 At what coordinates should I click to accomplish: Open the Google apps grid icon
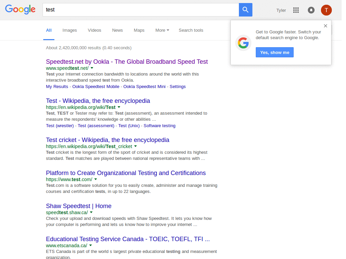pos(296,10)
